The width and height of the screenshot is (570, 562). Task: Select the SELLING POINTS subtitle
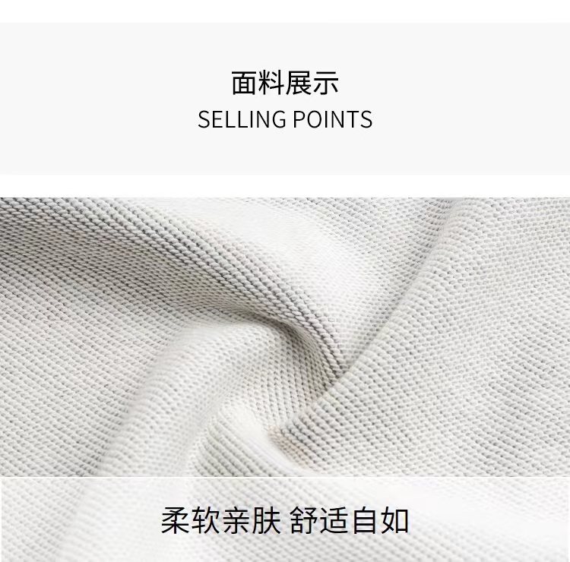click(x=285, y=119)
